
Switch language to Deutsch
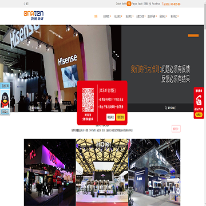click(118, 4)
